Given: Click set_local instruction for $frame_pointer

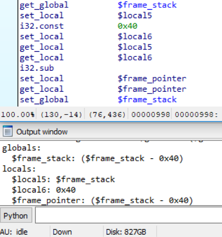Looking at the screenshot, I should pyautogui.click(x=42, y=78).
